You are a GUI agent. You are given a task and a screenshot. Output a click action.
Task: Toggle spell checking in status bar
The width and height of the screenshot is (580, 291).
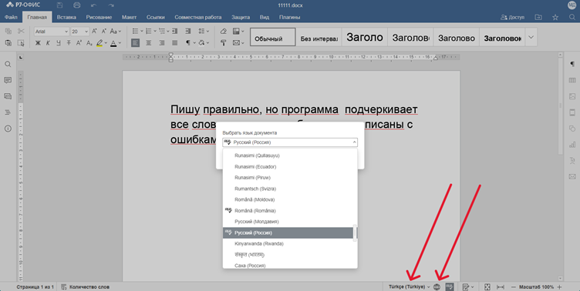click(x=450, y=286)
